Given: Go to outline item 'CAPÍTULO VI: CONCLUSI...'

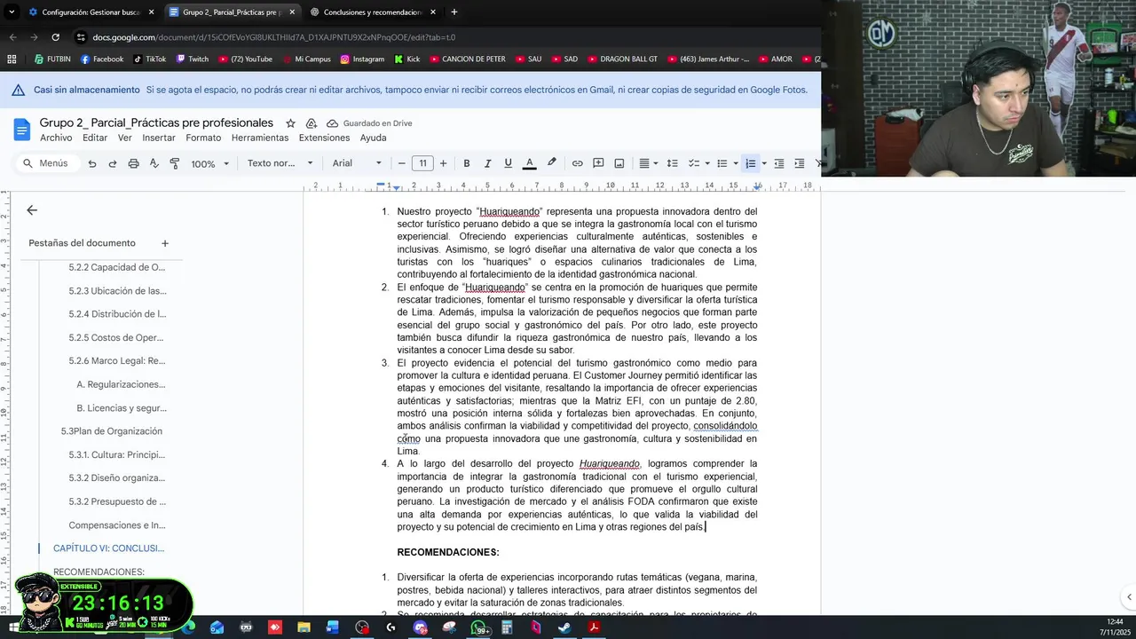Looking at the screenshot, I should point(108,548).
